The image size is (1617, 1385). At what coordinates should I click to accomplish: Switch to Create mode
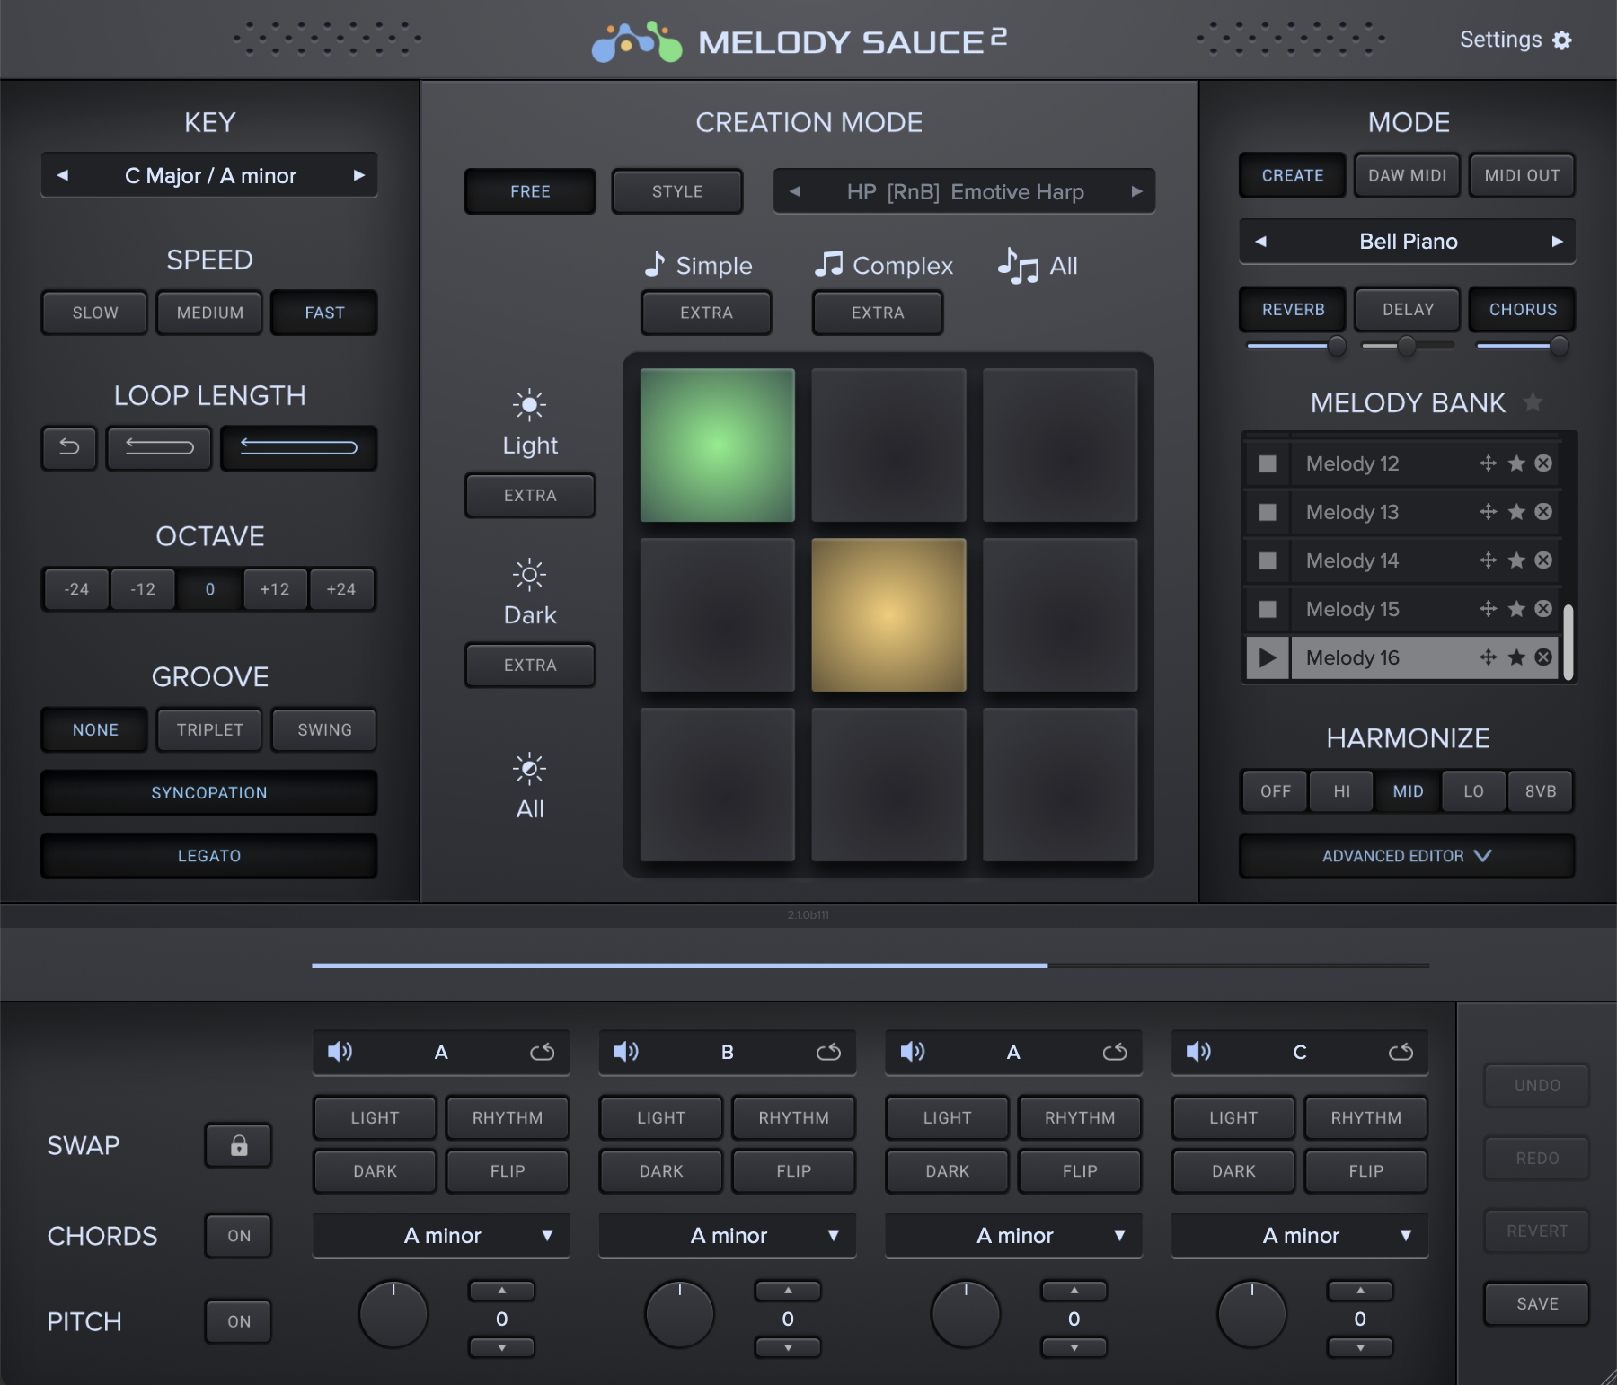click(1293, 175)
